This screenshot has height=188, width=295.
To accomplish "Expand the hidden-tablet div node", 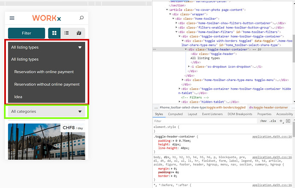I will 180,102.
